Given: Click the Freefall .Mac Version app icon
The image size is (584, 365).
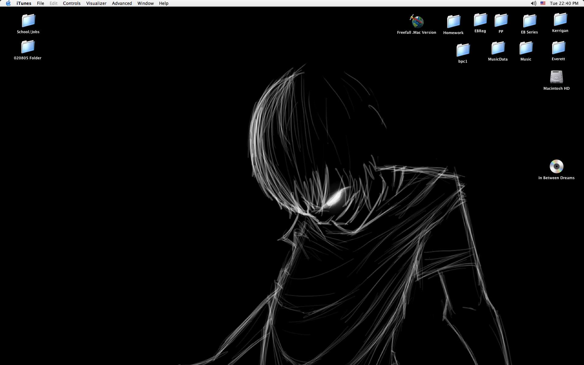Looking at the screenshot, I should click(417, 21).
